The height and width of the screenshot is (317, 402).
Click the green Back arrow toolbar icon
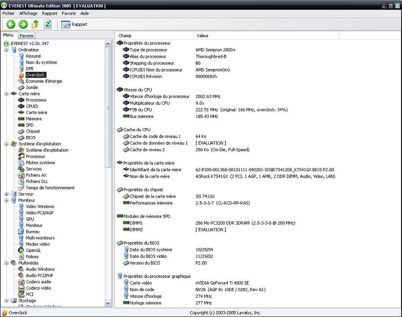tap(11, 24)
